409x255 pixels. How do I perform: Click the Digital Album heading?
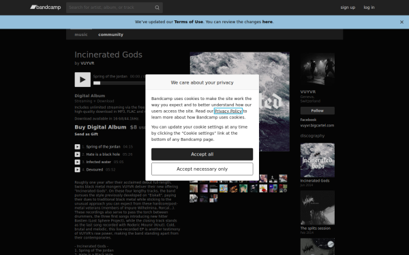click(90, 96)
